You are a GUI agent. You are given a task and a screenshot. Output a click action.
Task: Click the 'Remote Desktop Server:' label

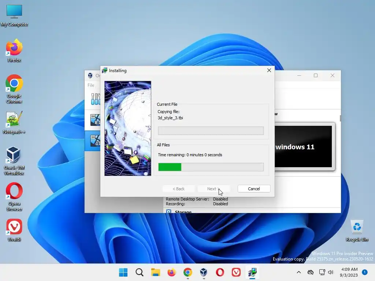pos(187,199)
